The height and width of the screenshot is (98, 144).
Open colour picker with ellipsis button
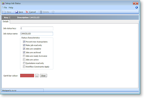point(37,76)
